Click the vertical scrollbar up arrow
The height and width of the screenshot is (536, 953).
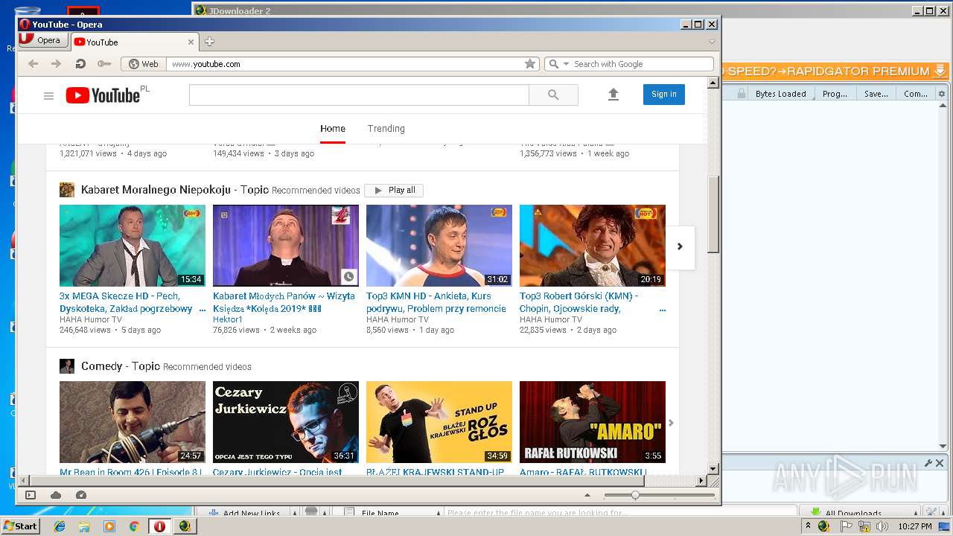point(713,83)
